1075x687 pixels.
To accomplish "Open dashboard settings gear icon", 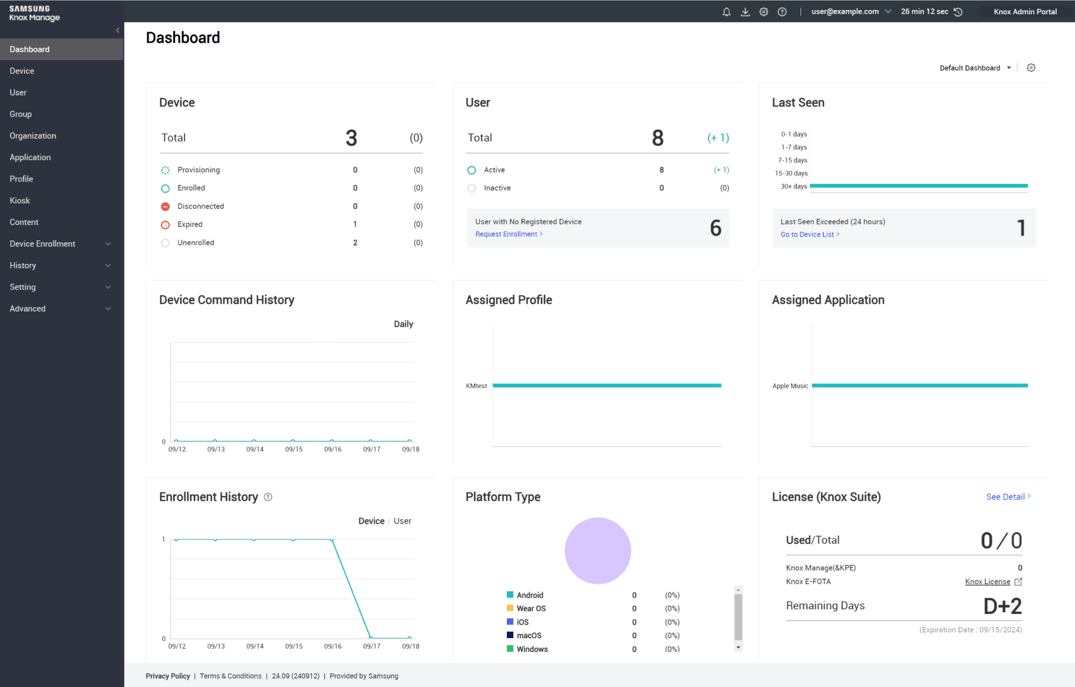I will click(1031, 68).
